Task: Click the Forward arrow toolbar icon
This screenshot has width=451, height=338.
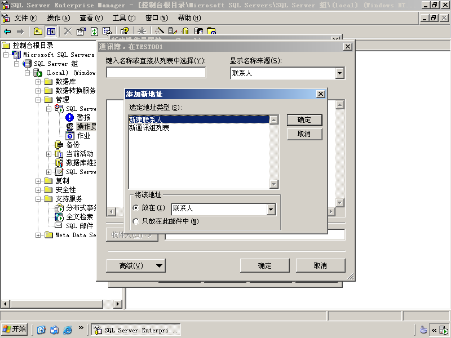Action: point(20,32)
